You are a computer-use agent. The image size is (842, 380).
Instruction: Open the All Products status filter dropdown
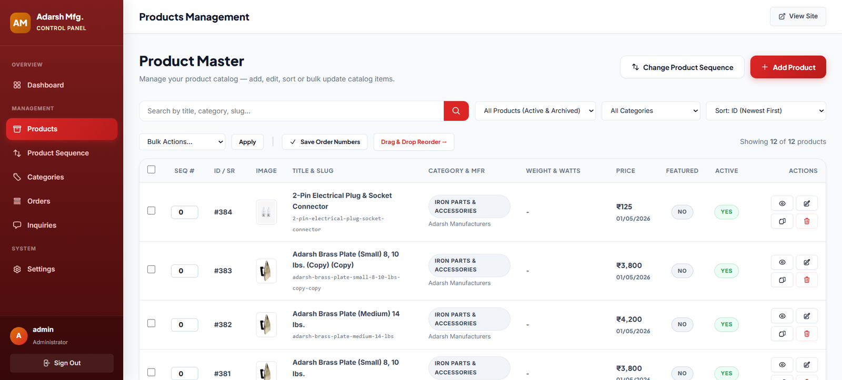tap(535, 111)
